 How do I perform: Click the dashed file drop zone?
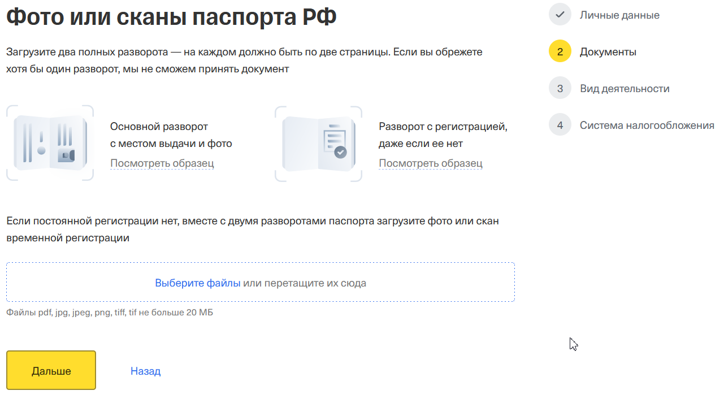point(261,282)
